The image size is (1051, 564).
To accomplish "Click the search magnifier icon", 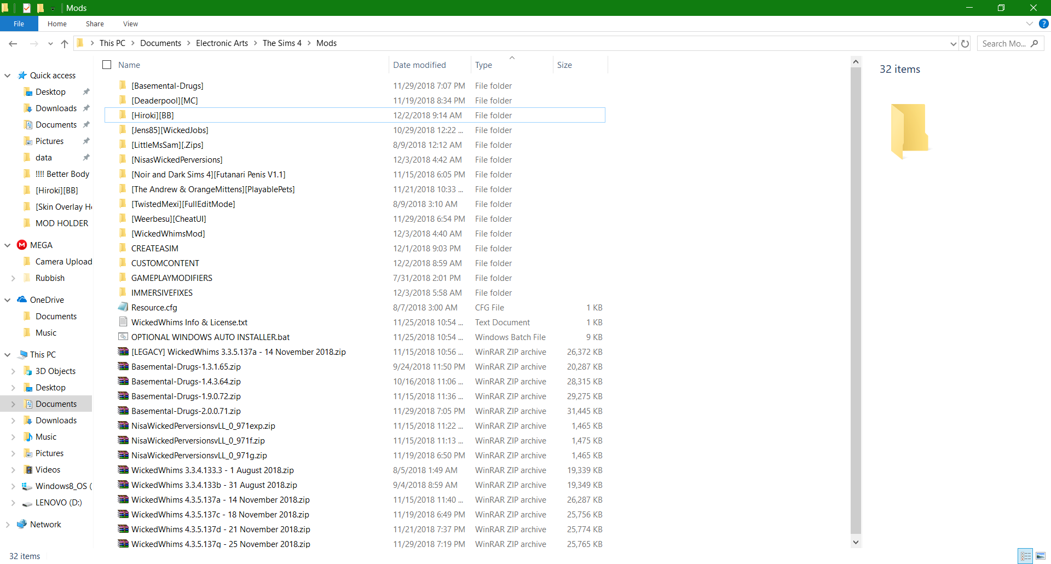I will [x=1034, y=43].
